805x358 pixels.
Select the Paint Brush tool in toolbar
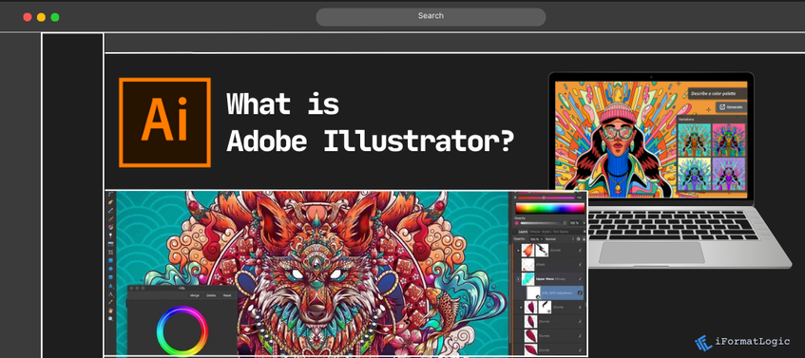click(x=111, y=218)
